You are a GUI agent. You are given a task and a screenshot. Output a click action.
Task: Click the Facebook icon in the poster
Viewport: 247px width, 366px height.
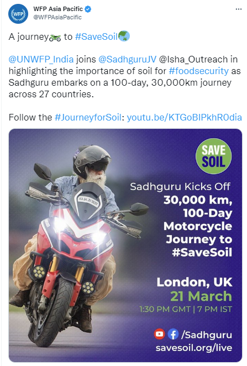click(173, 334)
